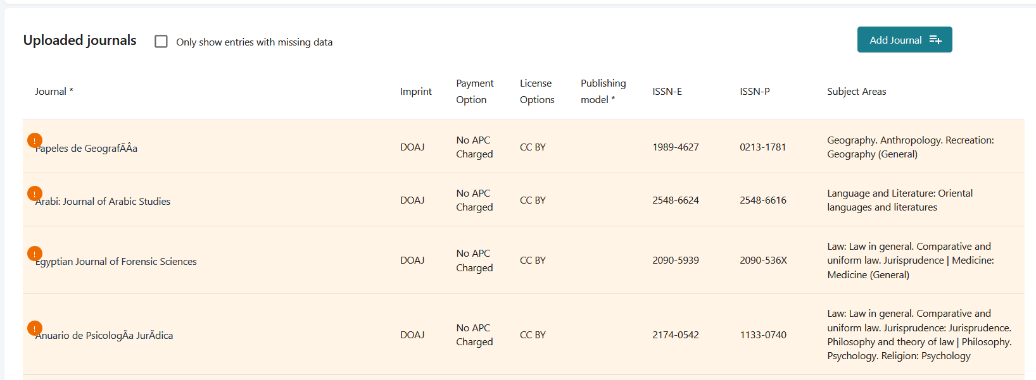This screenshot has width=1036, height=380.
Task: Click ISSN-E value 1989-4627
Action: 676,147
